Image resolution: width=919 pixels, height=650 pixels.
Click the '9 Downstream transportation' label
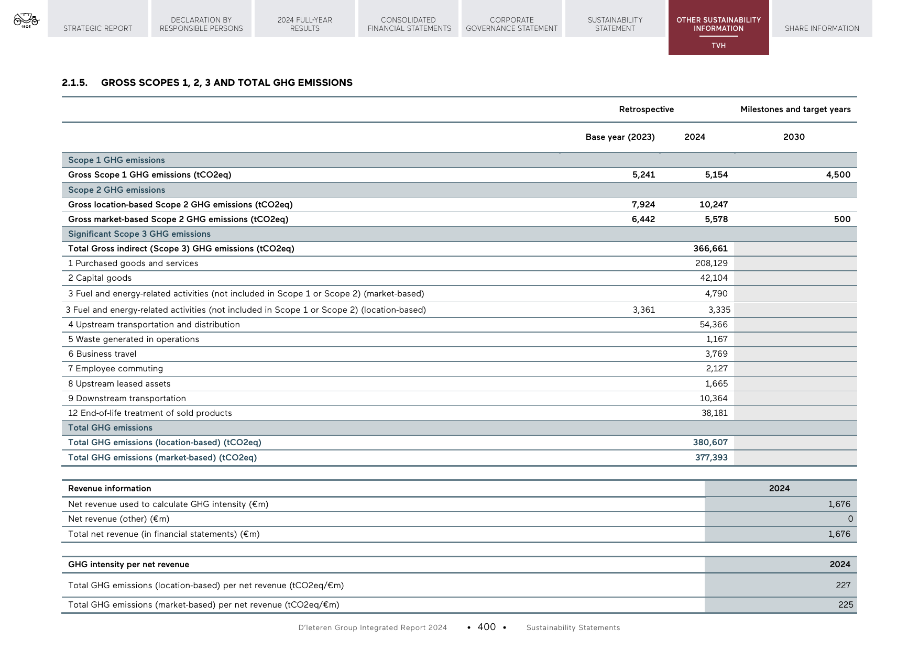coord(127,399)
